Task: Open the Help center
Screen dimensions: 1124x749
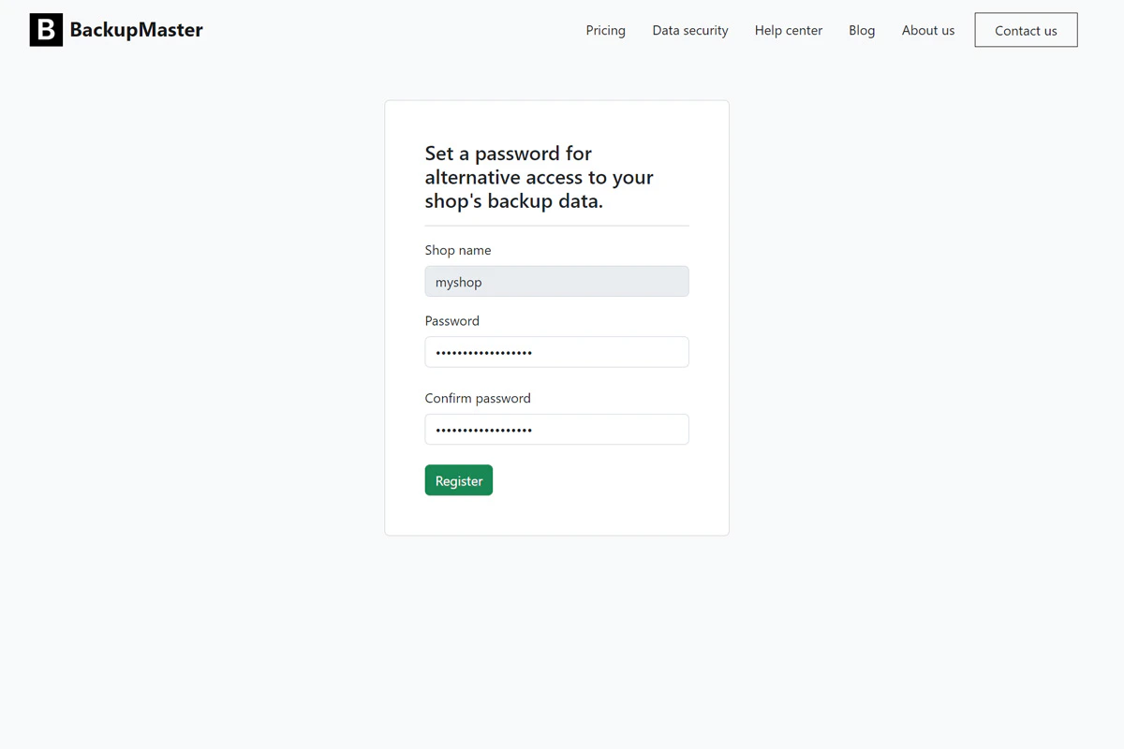Action: click(x=789, y=30)
